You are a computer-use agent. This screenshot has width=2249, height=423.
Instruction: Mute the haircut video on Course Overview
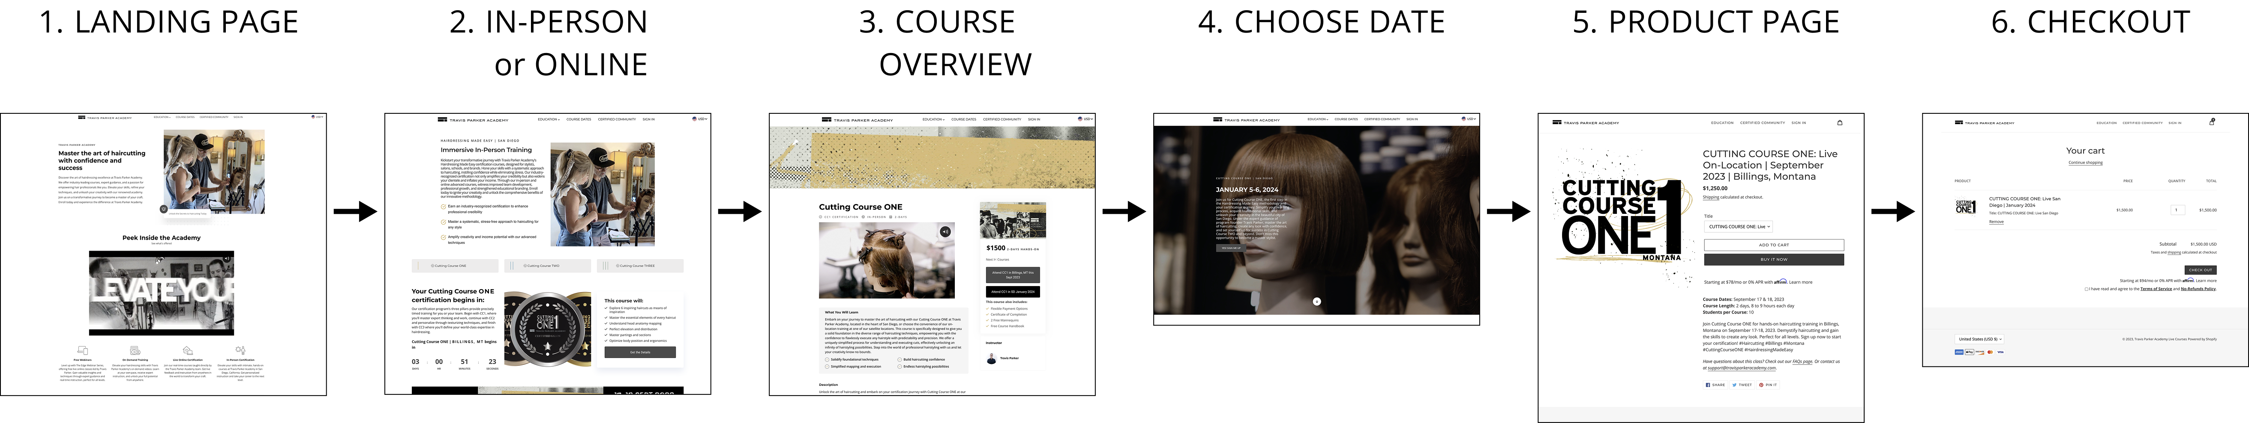(x=945, y=232)
